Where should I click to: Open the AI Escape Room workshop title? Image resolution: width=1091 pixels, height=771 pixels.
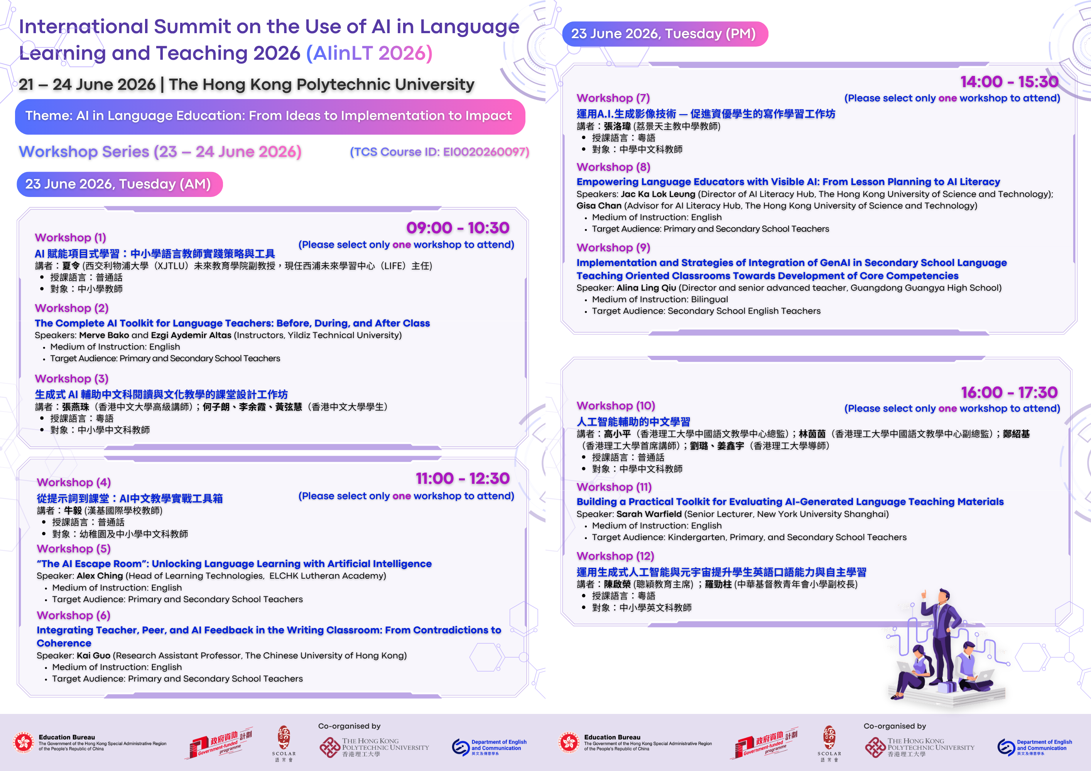pos(234,564)
